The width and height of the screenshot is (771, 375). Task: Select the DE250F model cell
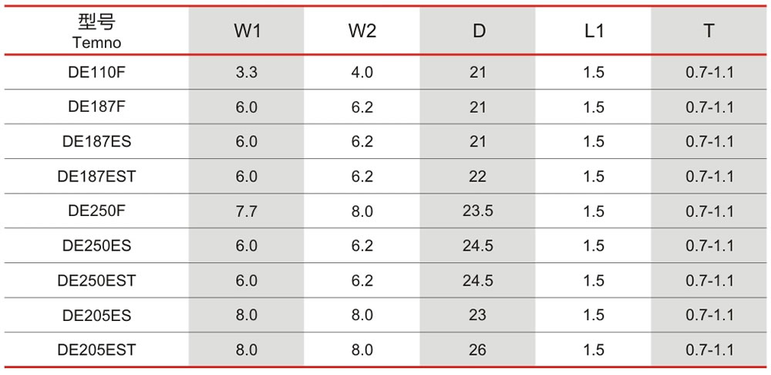96,211
